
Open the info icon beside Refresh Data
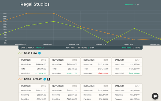[138, 5]
